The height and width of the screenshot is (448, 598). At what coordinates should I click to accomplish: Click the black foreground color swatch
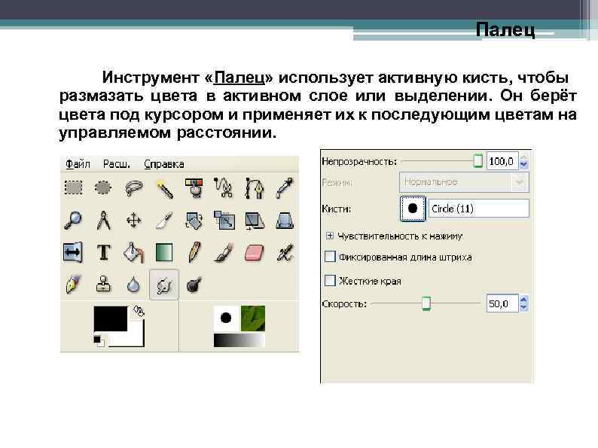coord(111,318)
